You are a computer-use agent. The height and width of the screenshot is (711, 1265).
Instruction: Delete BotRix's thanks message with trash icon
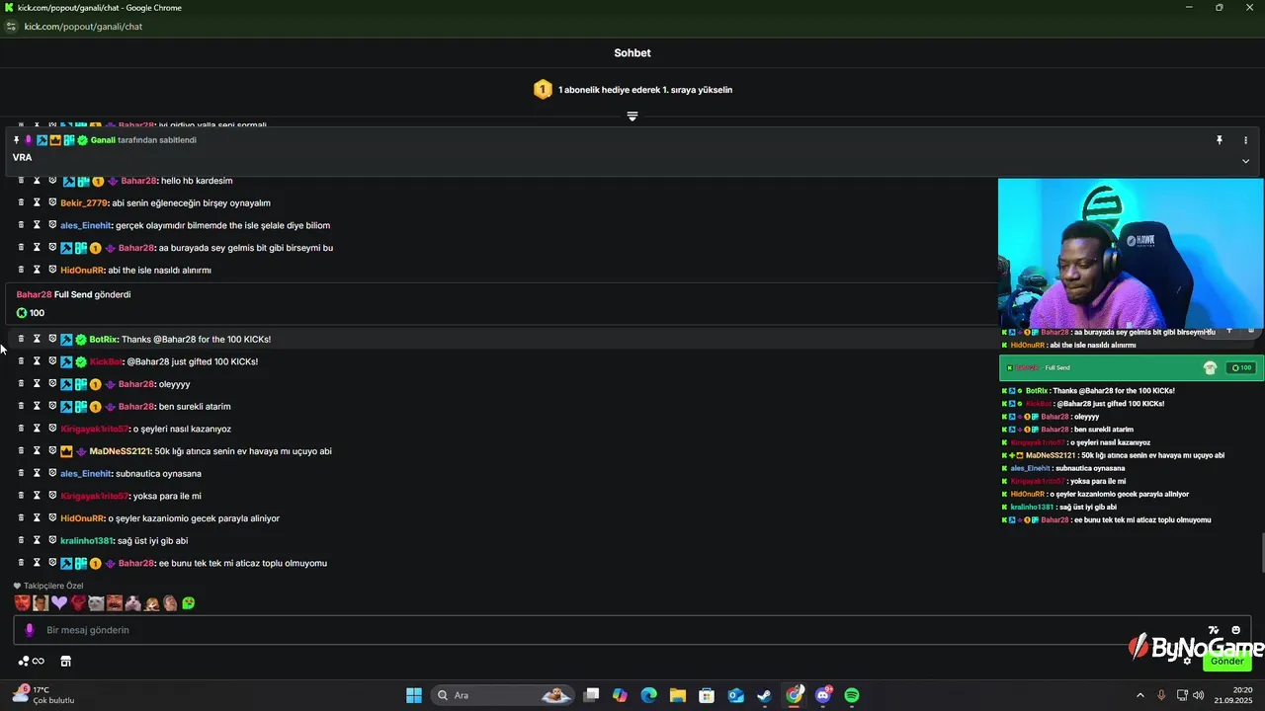click(21, 339)
